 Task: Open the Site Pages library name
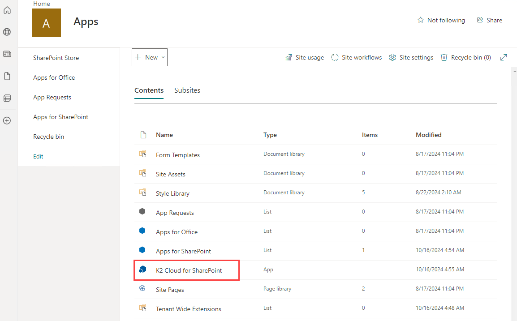(170, 290)
